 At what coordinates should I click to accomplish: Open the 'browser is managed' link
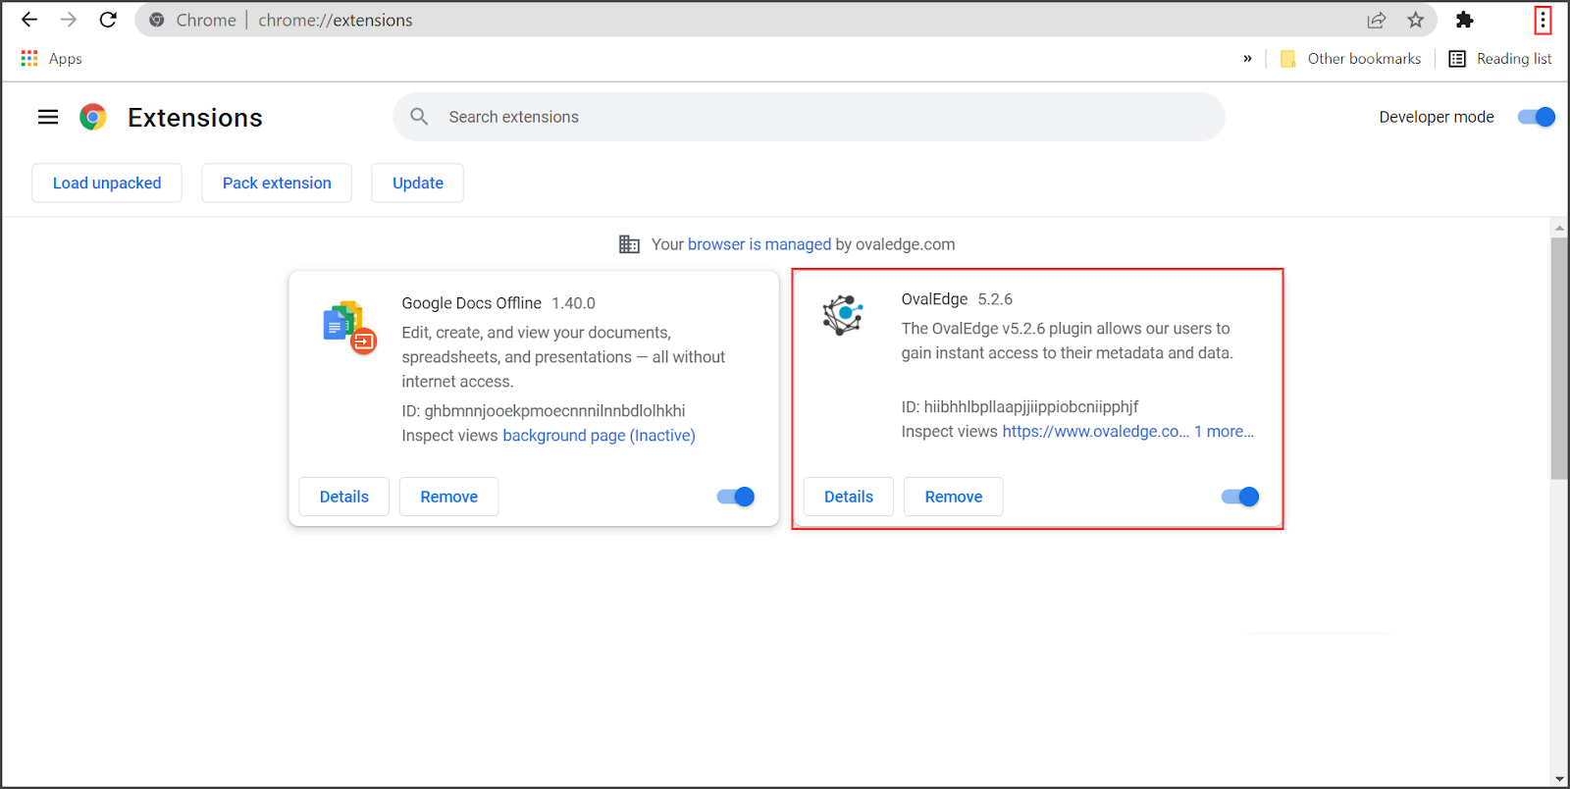coord(759,244)
